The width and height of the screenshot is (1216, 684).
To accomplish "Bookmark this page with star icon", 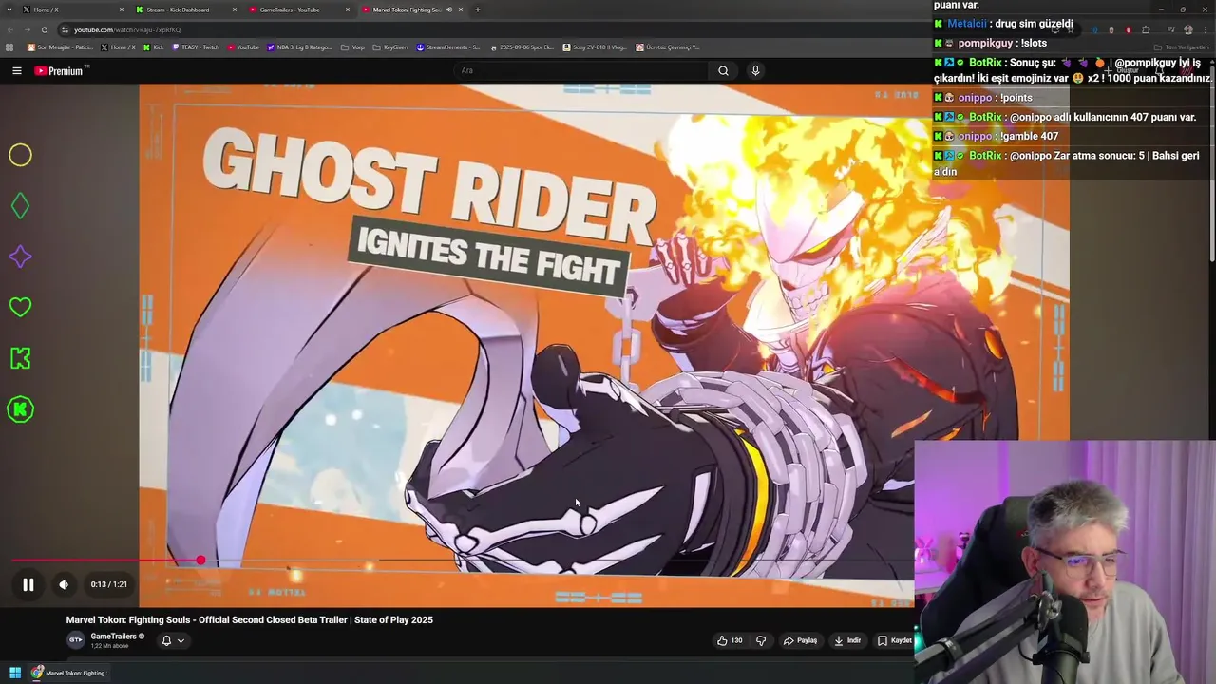I will click(1071, 29).
